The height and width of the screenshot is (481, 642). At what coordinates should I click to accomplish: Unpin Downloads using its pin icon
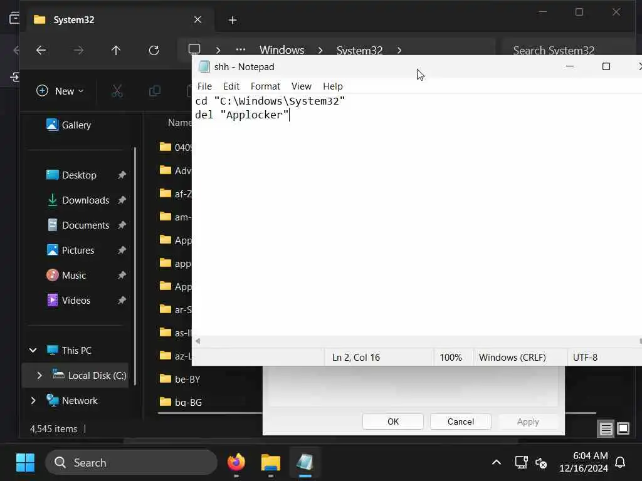(122, 200)
